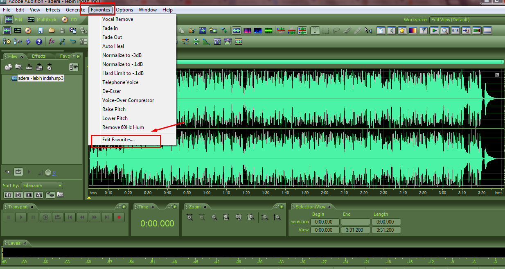Image resolution: width=505 pixels, height=269 pixels.
Task: Click the Stop button in Transport
Action: (9, 217)
